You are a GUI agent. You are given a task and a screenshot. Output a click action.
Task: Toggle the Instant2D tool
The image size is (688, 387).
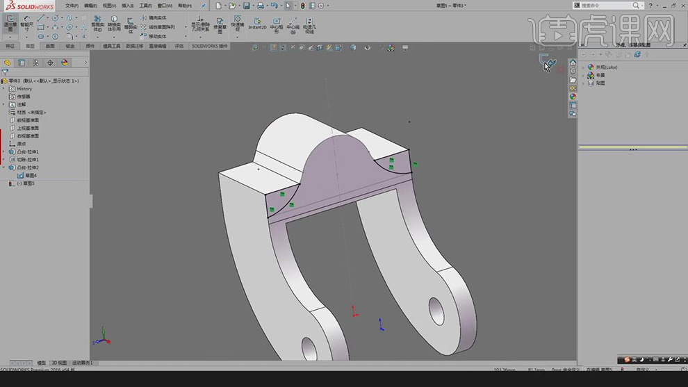(257, 24)
